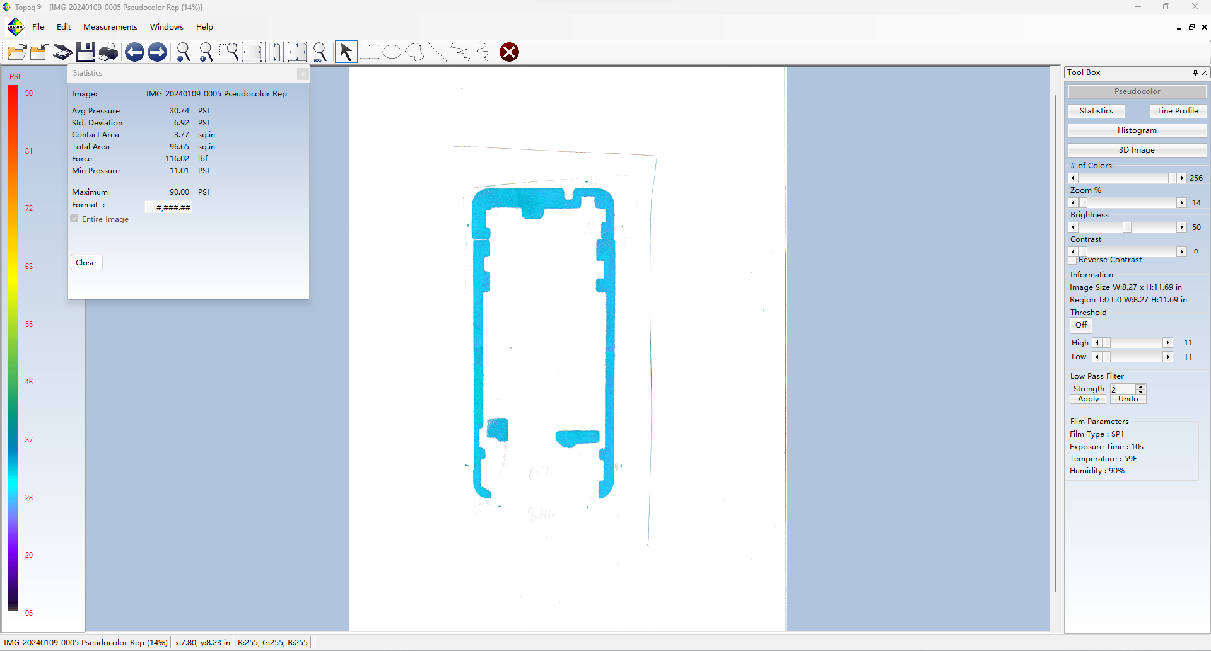Click the floppy disk save icon

[85, 52]
